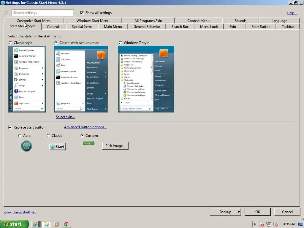Open the Sounds tab

(x=240, y=21)
